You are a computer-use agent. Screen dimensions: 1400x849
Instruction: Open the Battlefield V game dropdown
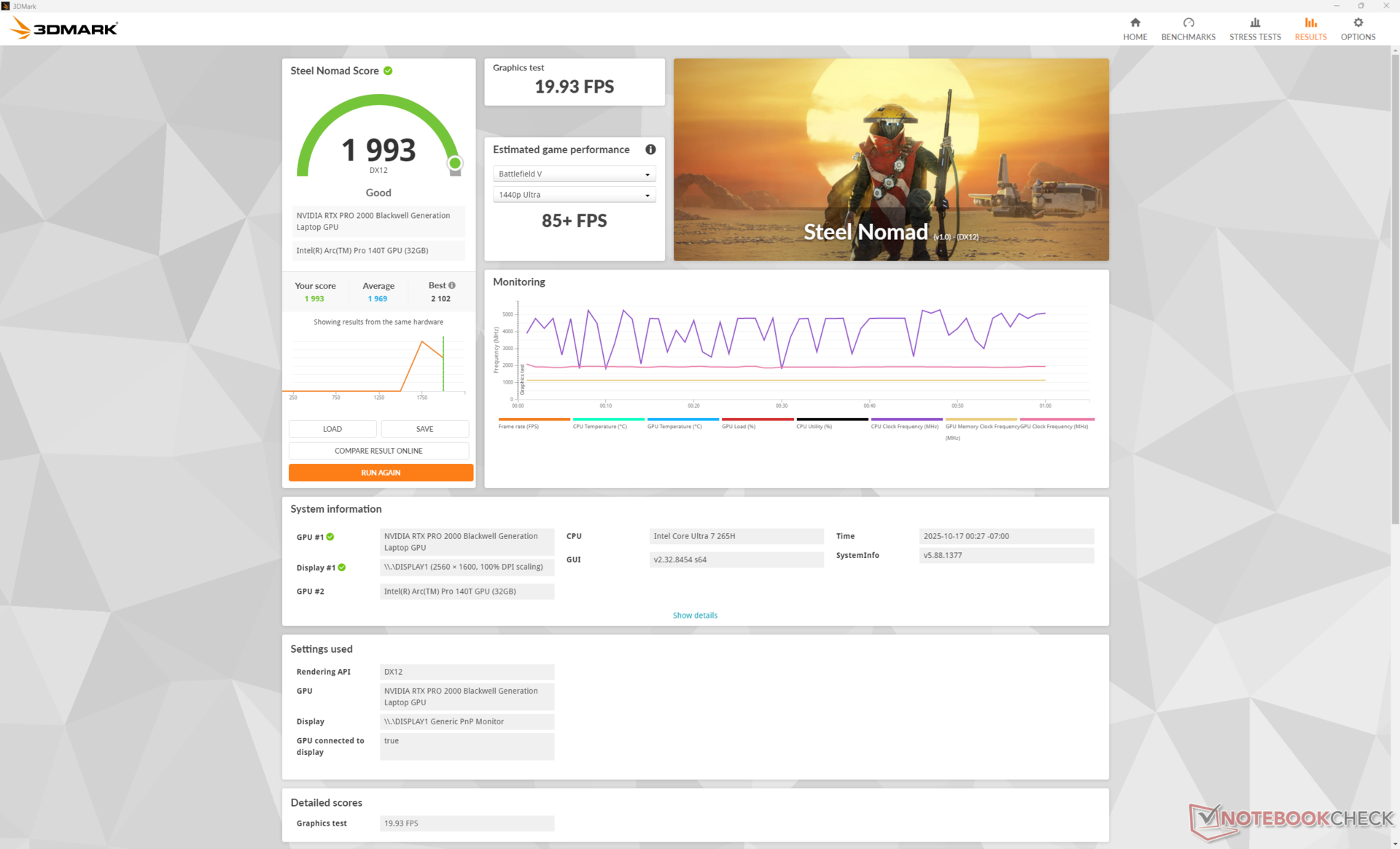point(574,174)
